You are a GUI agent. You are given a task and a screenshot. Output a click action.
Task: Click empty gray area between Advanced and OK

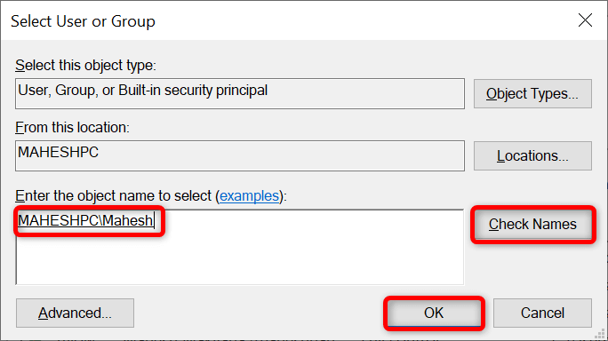click(x=259, y=313)
